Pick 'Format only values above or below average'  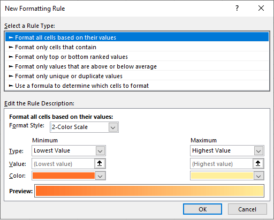click(137, 66)
